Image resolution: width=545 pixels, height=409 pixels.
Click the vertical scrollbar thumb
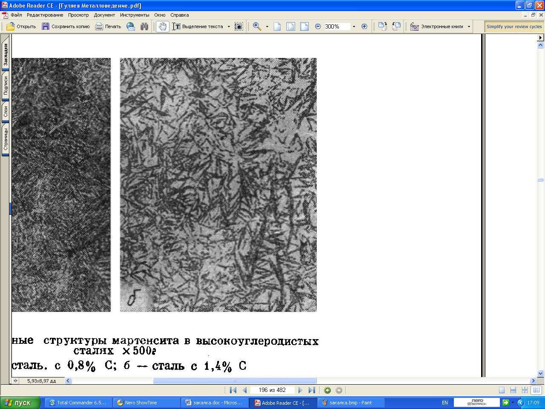coord(541,180)
